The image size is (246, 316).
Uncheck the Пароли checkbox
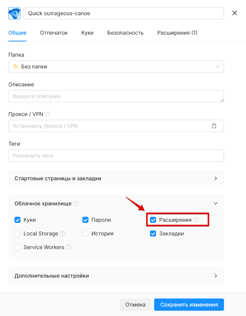click(85, 220)
